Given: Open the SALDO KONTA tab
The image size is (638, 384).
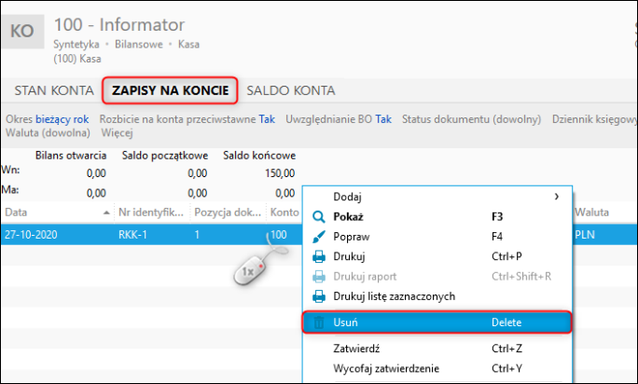Looking at the screenshot, I should pos(291,90).
